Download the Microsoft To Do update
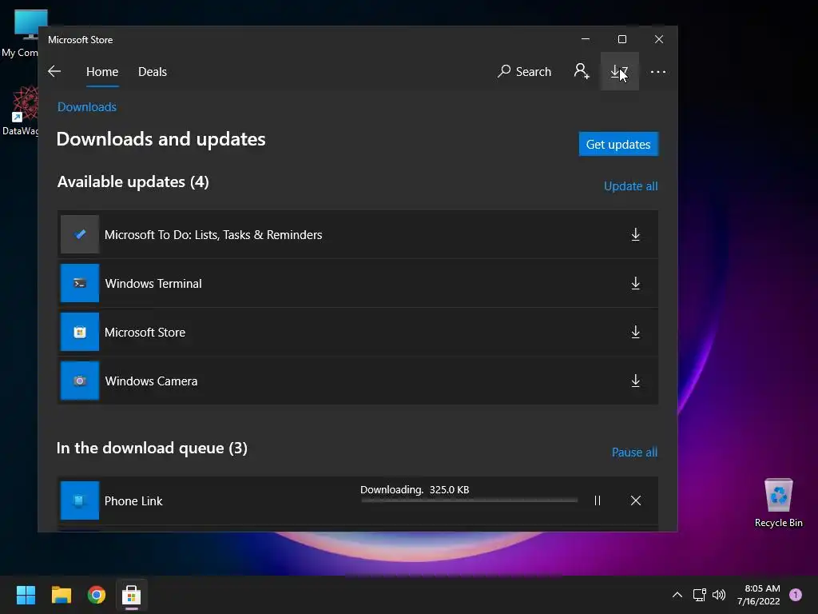Image resolution: width=818 pixels, height=614 pixels. click(635, 234)
